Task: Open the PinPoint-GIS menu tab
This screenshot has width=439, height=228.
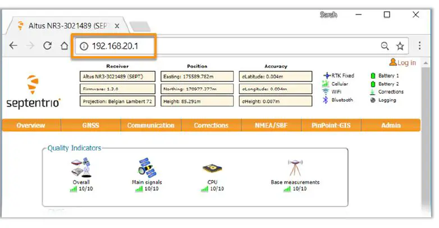Action: [331, 125]
